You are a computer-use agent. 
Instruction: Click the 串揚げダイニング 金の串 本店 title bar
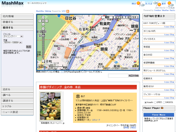click(88, 87)
